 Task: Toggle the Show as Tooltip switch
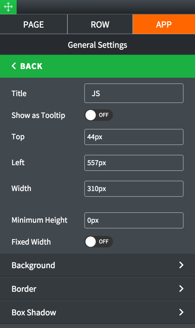[98, 115]
